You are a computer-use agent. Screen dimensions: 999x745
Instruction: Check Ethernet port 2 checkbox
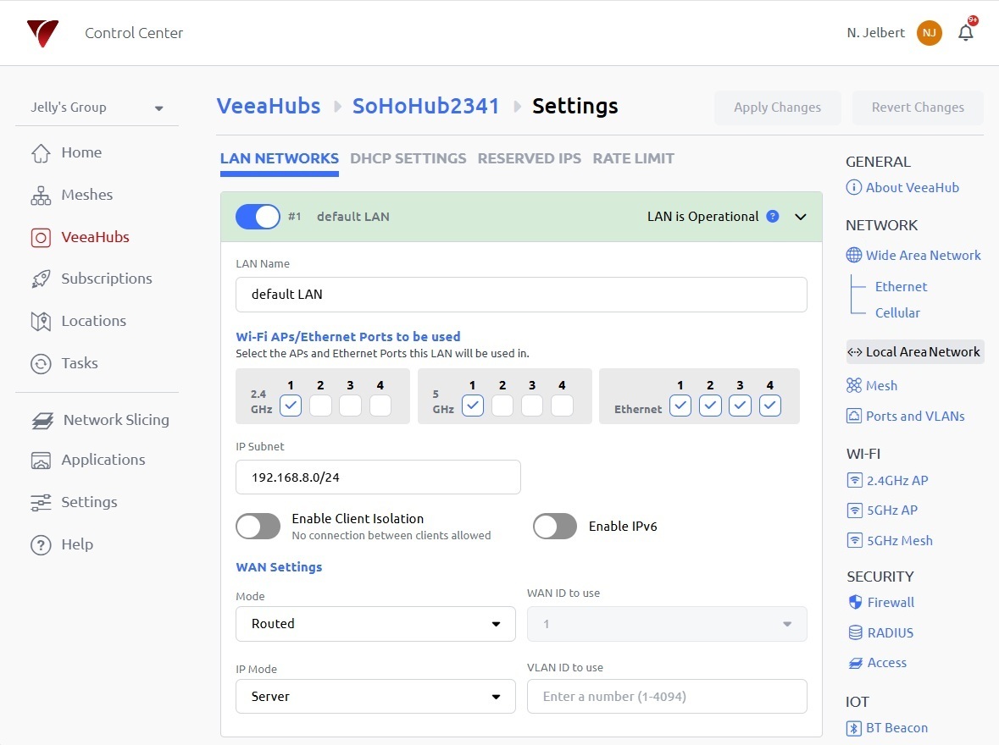click(x=710, y=406)
